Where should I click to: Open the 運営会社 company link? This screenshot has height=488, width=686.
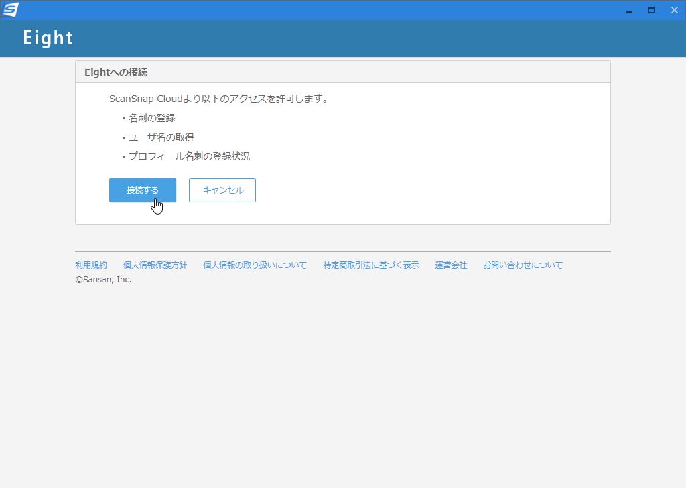451,265
